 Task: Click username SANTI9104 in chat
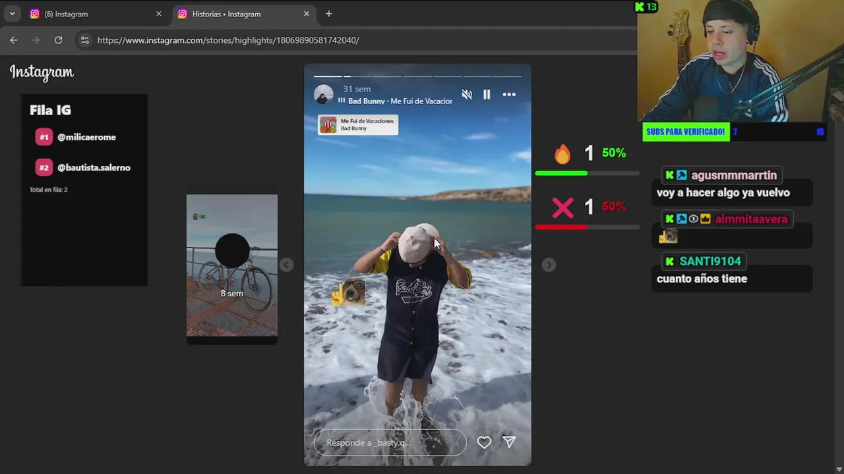click(710, 261)
